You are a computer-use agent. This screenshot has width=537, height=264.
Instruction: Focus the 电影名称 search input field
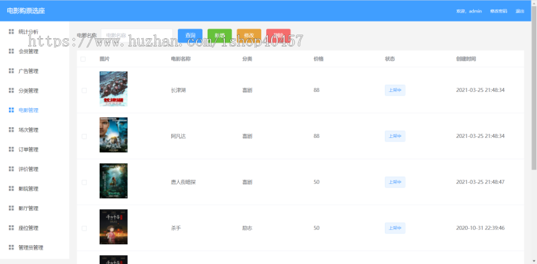137,35
